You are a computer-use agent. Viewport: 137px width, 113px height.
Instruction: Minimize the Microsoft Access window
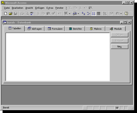(x=124, y=3)
